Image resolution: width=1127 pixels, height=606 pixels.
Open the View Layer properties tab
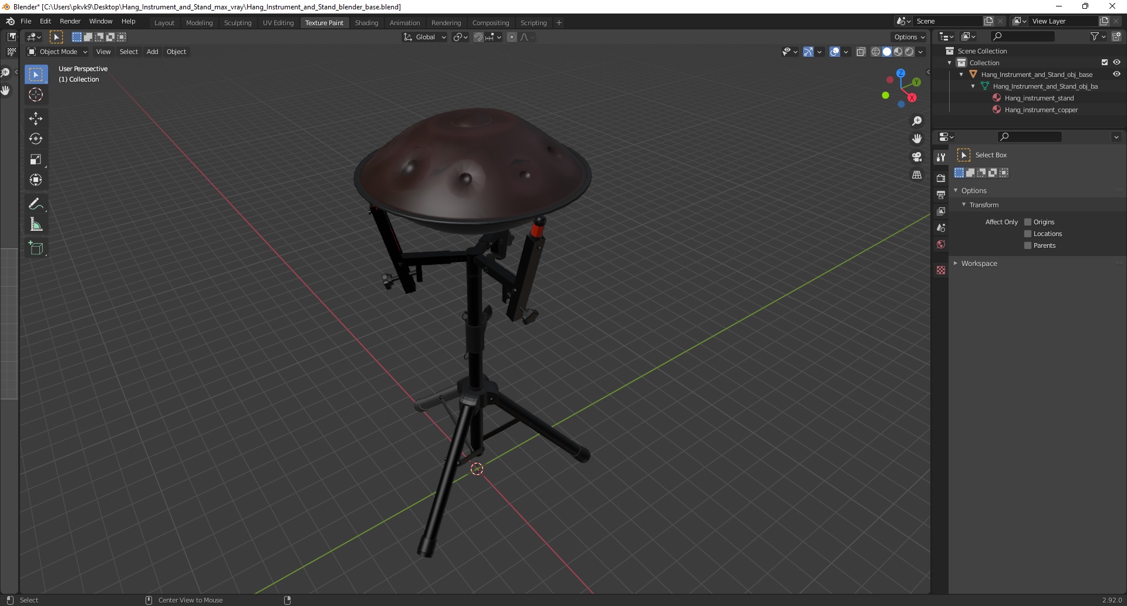point(941,211)
